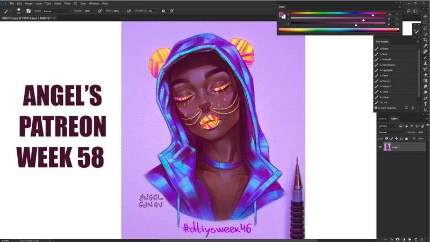
Task: Filter layers by pixel layers icon
Action: [x=400, y=126]
